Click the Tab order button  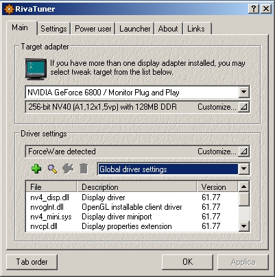[32, 262]
